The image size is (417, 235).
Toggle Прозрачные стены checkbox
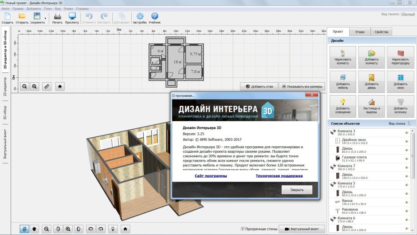243,229
